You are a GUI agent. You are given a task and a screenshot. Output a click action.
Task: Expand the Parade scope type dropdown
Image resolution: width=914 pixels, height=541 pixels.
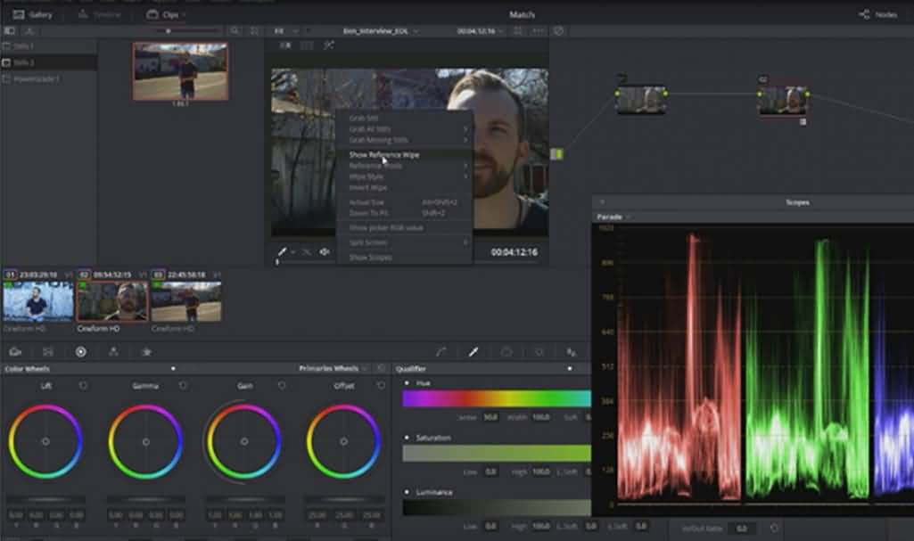tap(613, 217)
